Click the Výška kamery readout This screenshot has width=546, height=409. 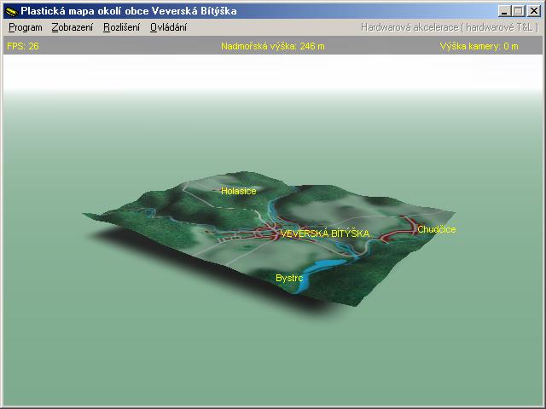(x=479, y=46)
